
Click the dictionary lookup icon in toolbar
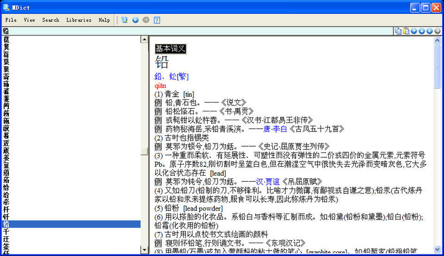click(x=125, y=20)
